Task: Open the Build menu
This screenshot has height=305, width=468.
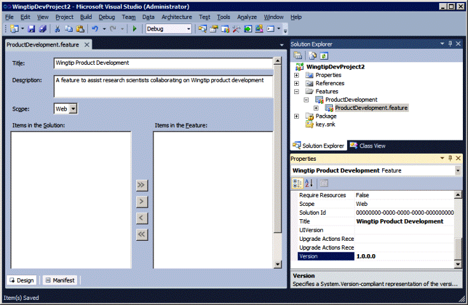Action: (x=86, y=17)
